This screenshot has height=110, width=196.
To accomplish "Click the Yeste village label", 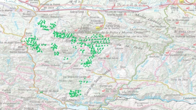I will tap(91, 105).
